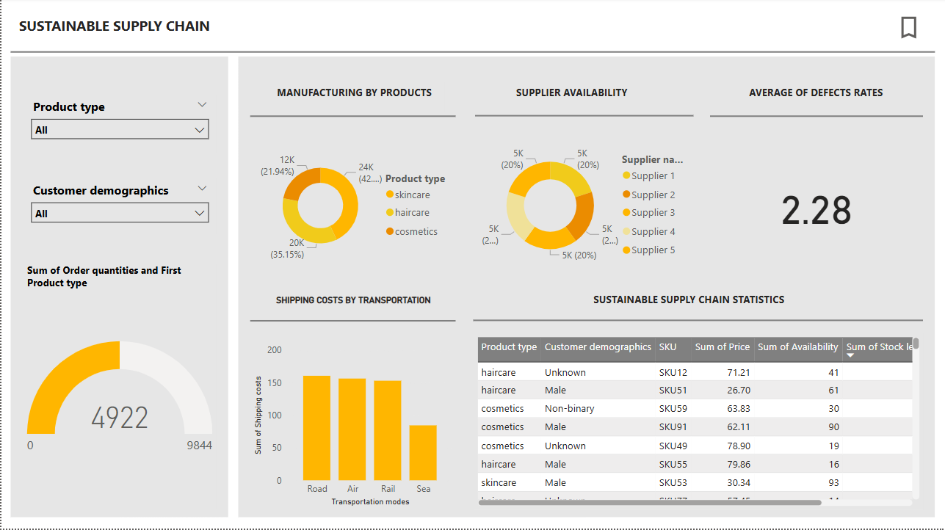Sort by the Sum of Stock level column
The width and height of the screenshot is (945, 530).
(878, 346)
